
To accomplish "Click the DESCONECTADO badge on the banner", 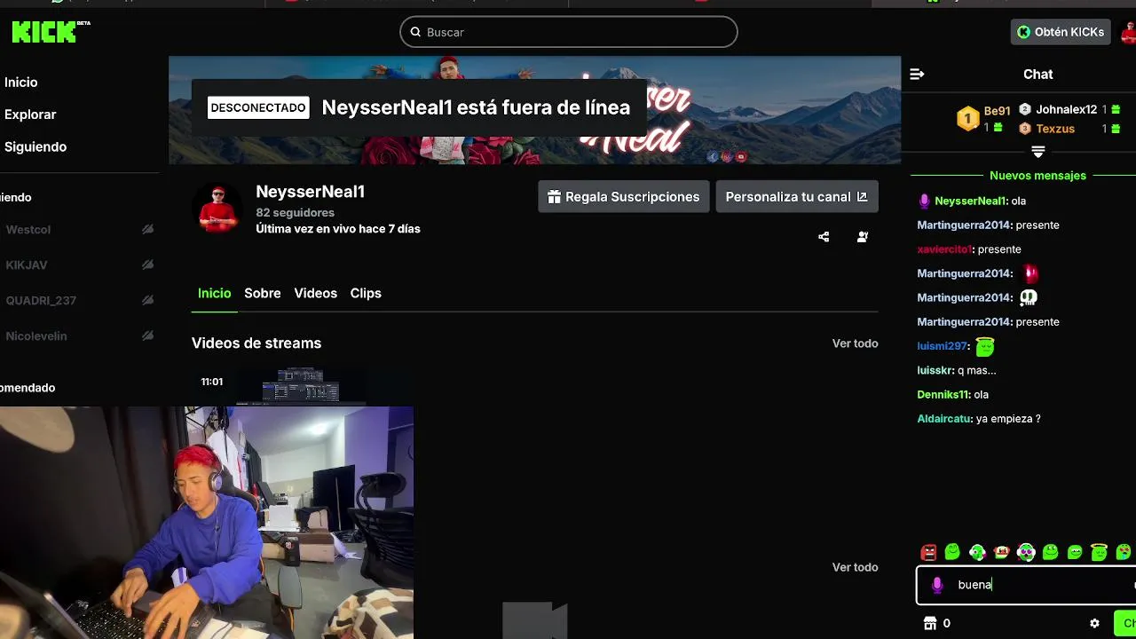I will point(258,107).
